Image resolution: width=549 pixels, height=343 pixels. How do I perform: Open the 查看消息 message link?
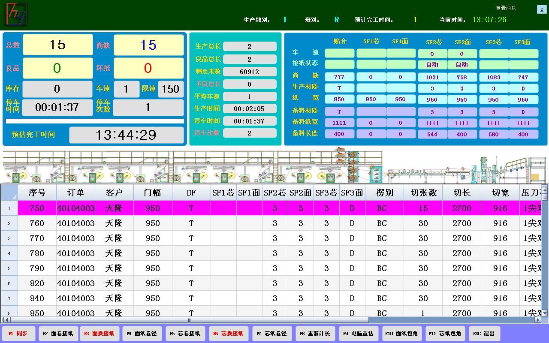tap(505, 8)
